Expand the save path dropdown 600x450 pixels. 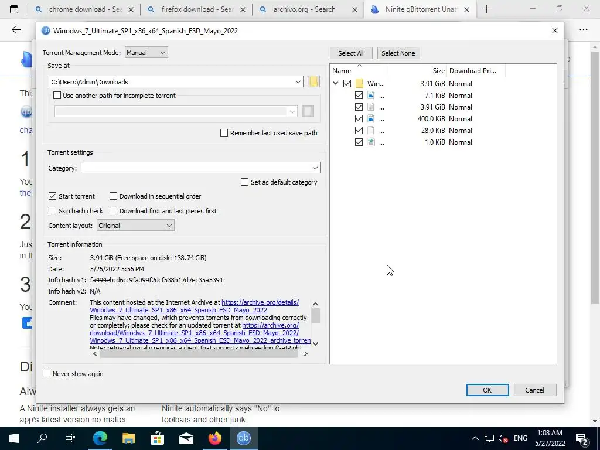(298, 82)
